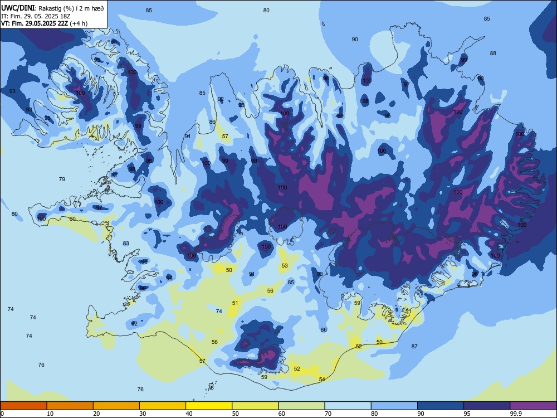This screenshot has width=557, height=418.
Task: Select the legend tick label '30'
Action: (x=143, y=414)
